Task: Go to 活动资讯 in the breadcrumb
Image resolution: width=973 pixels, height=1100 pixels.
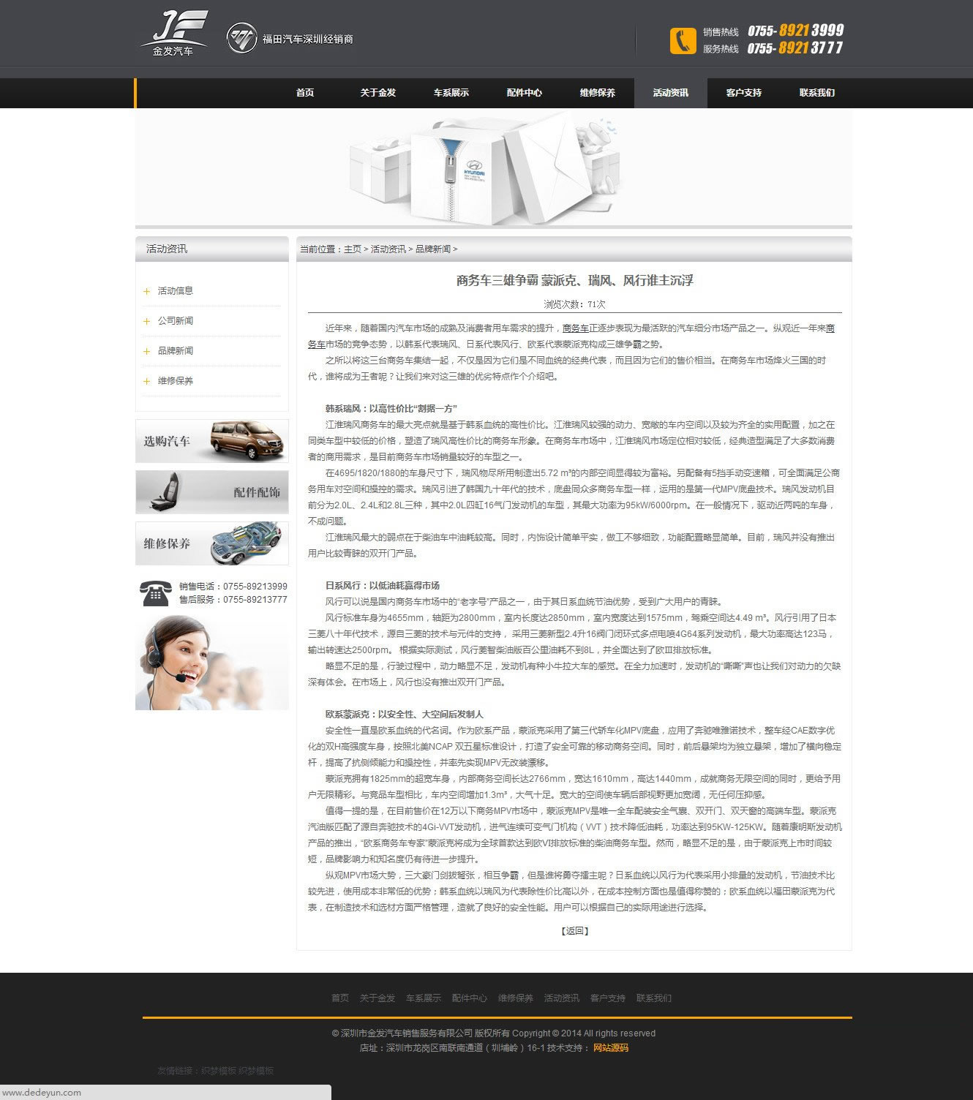Action: click(388, 249)
